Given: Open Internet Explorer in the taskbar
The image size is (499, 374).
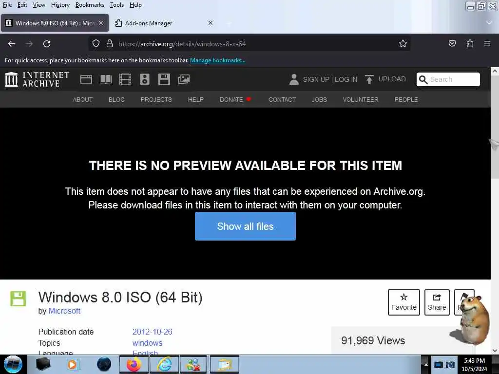Looking at the screenshot, I should point(164,364).
